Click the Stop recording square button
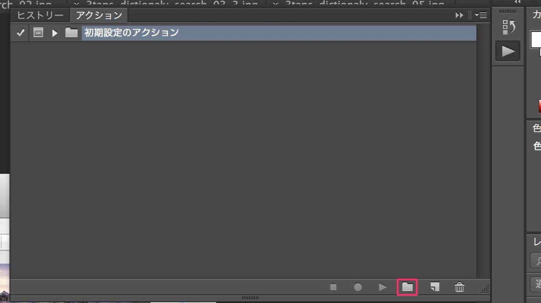 pos(333,287)
